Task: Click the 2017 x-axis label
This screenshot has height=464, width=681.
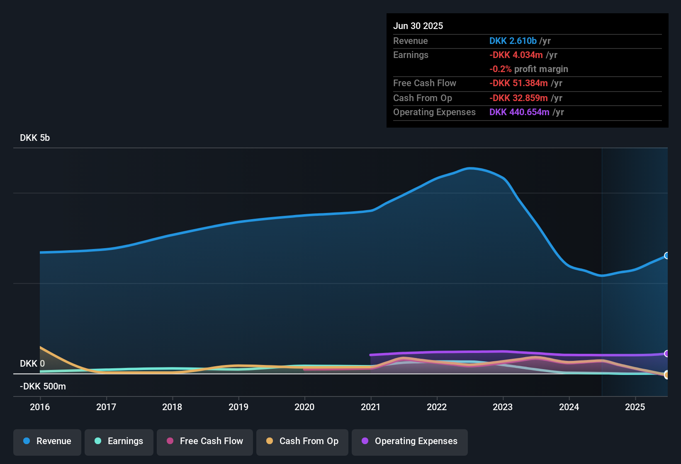Action: point(106,407)
